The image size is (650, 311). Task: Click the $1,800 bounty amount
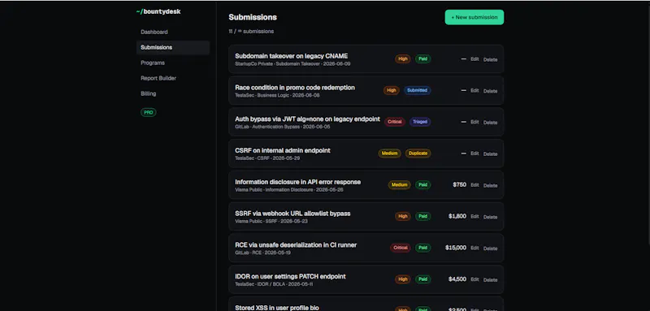point(457,216)
